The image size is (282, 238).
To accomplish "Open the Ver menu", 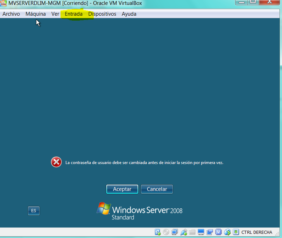I will (x=55, y=14).
